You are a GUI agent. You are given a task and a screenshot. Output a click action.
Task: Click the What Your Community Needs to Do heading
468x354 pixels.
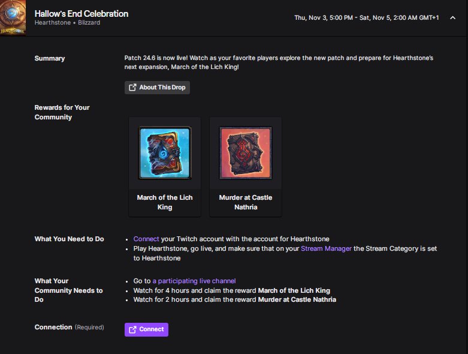[69, 290]
